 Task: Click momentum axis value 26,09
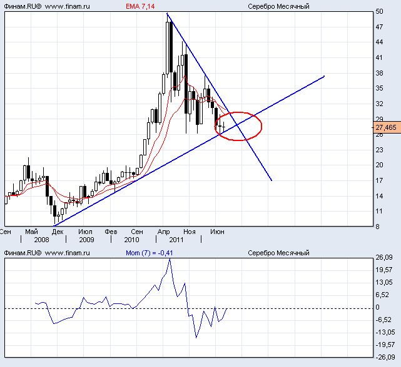point(384,257)
